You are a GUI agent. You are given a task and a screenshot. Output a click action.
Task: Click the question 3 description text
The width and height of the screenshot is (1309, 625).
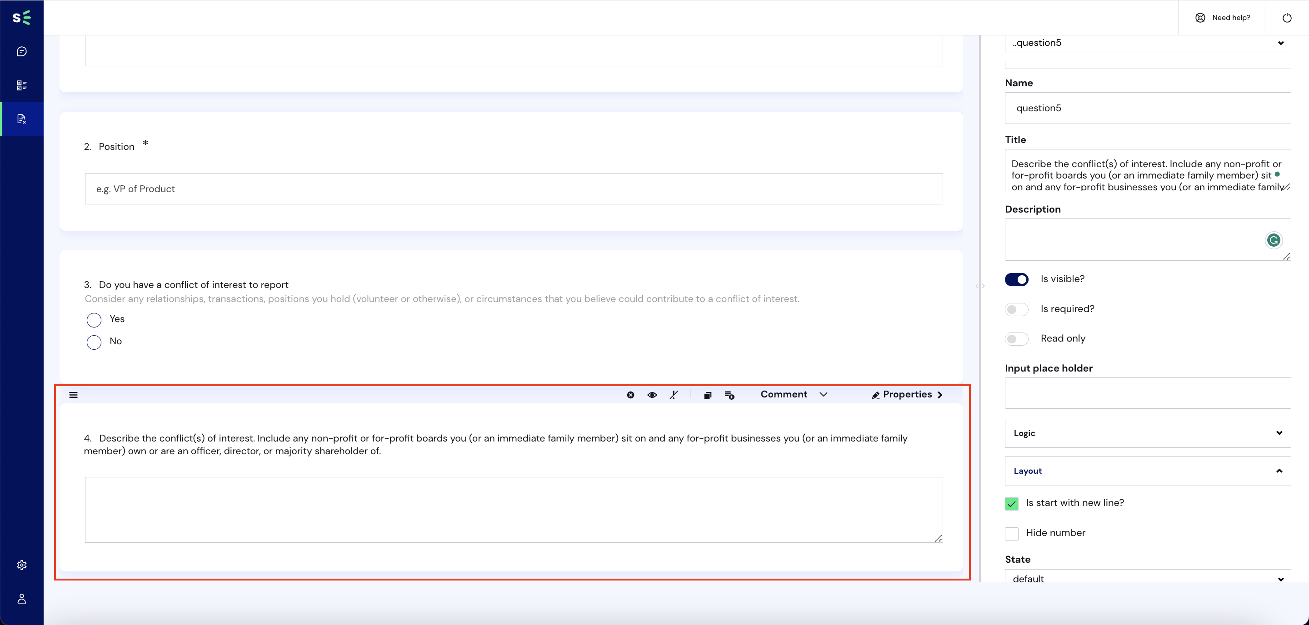(442, 299)
